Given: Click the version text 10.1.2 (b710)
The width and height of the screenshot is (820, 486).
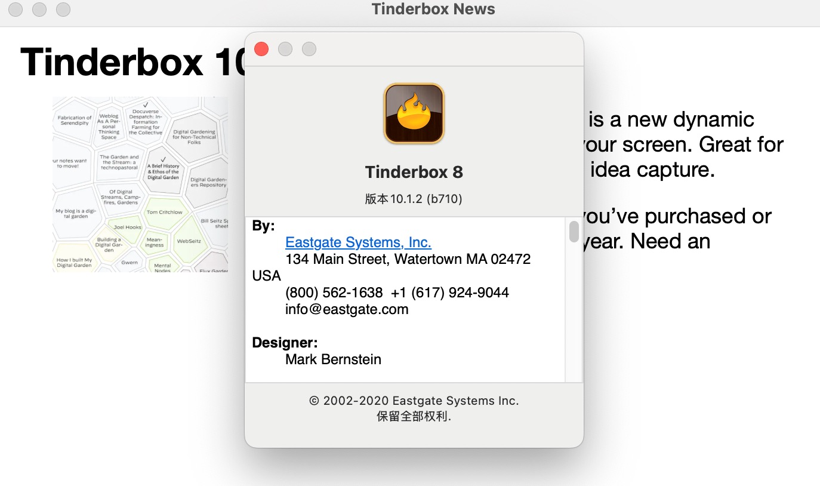Looking at the screenshot, I should [414, 199].
